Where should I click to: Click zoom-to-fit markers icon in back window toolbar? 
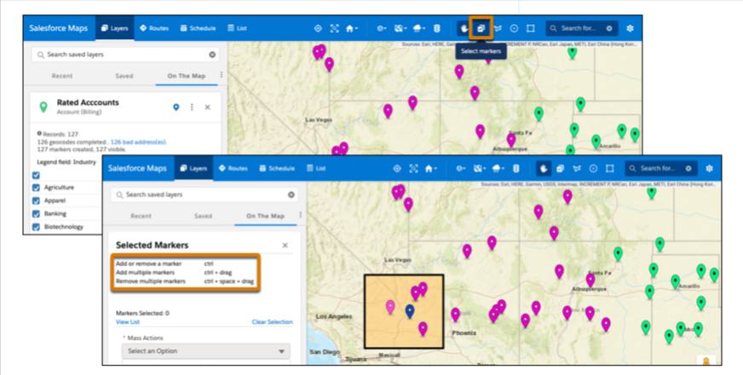pos(335,28)
